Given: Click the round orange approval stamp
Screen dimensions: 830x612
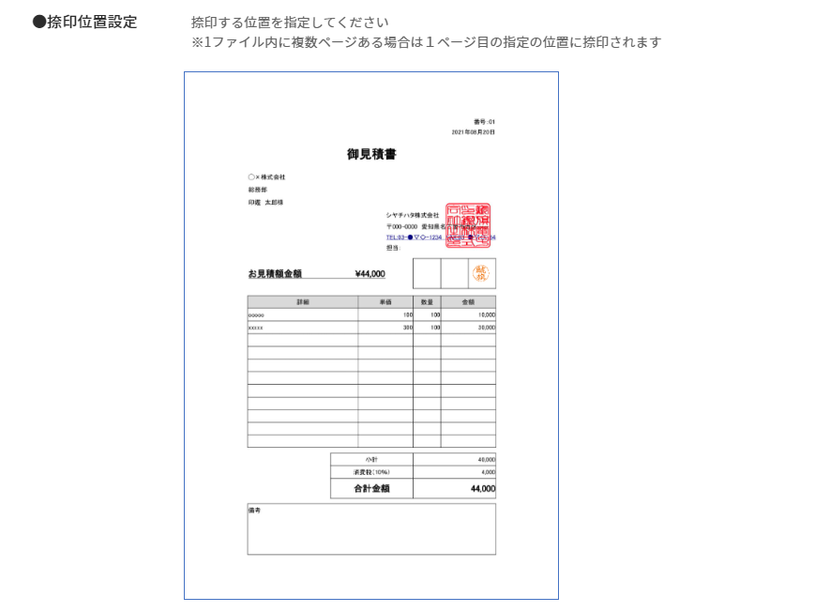Looking at the screenshot, I should tap(481, 273).
